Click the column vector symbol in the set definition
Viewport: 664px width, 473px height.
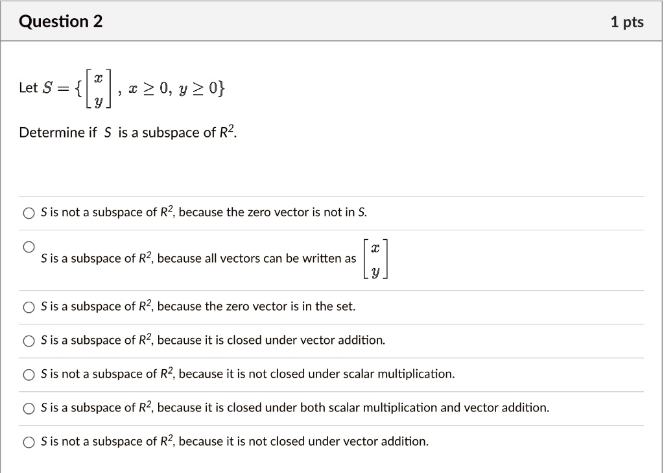99,88
